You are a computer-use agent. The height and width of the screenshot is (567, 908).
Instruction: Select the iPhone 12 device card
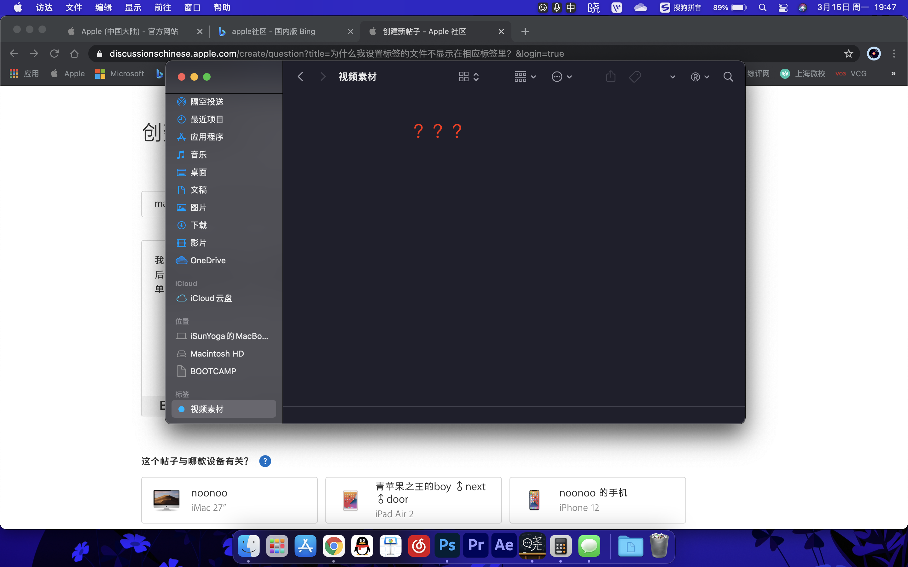click(597, 500)
